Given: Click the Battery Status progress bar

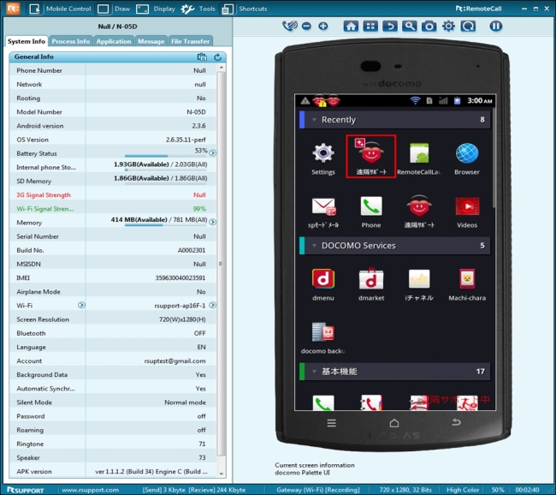Looking at the screenshot, I should tap(166, 156).
